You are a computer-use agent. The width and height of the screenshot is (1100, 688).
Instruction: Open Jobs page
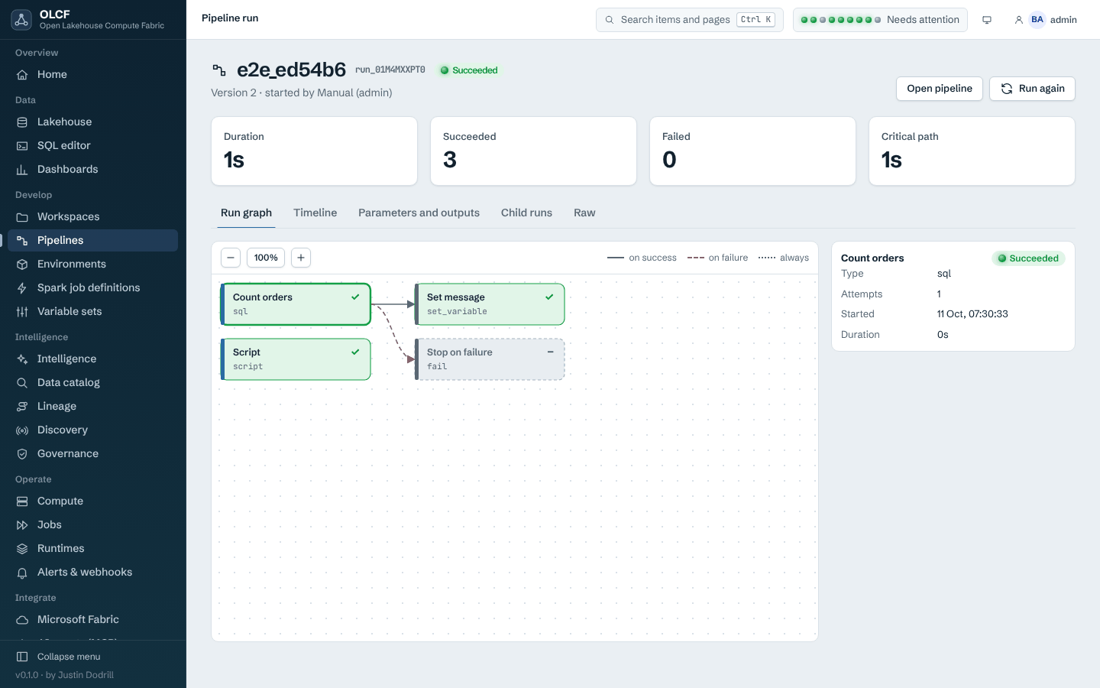[92, 524]
